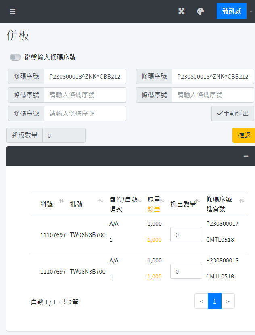Click the 手動送出 button

233,113
